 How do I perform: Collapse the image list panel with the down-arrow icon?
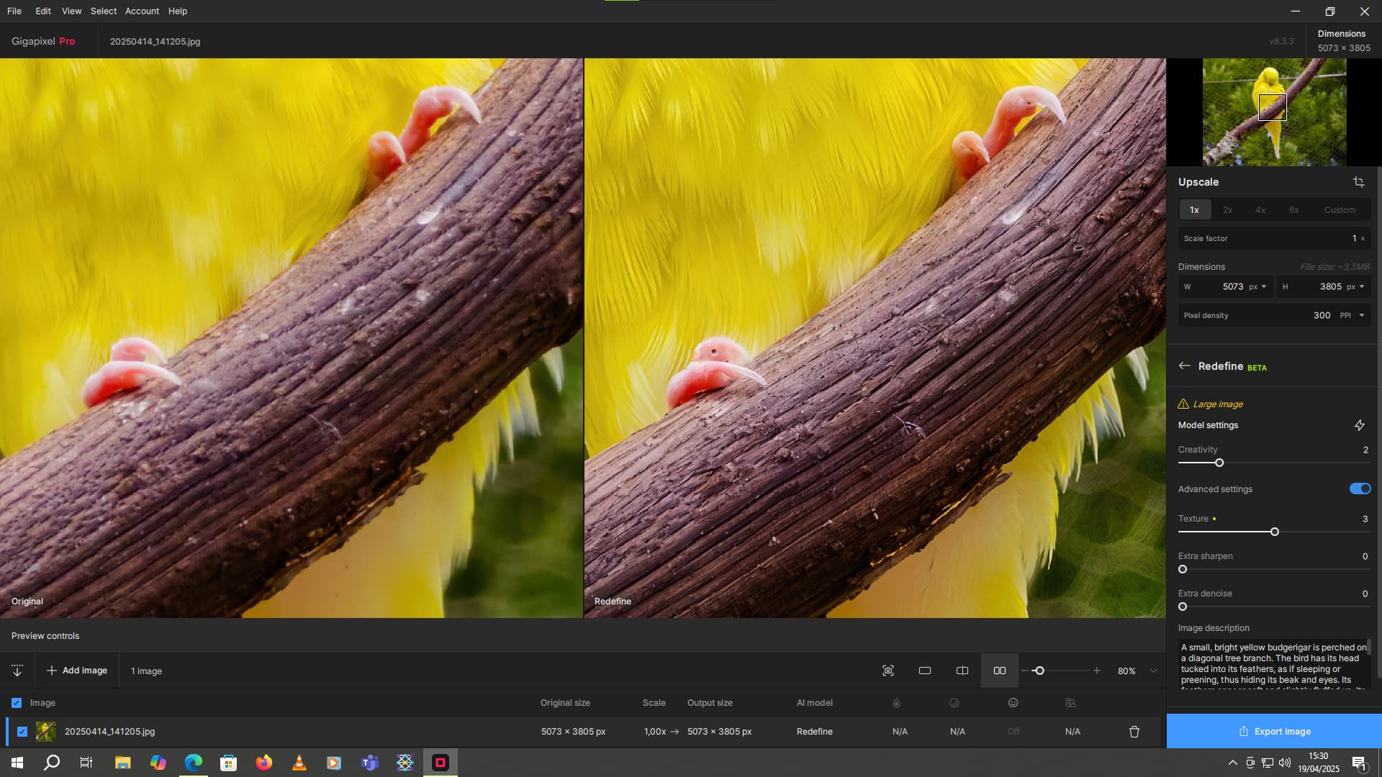(17, 671)
